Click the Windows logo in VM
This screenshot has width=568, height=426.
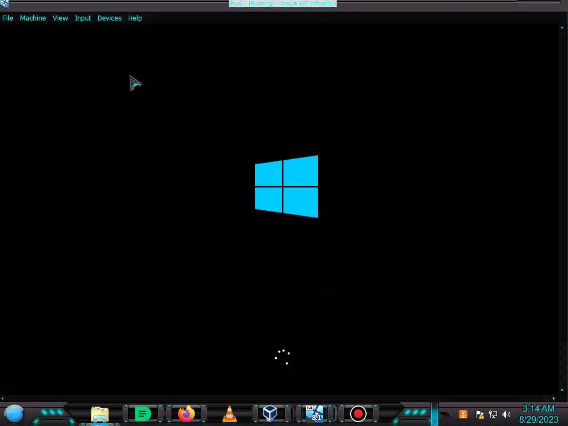[x=286, y=186]
